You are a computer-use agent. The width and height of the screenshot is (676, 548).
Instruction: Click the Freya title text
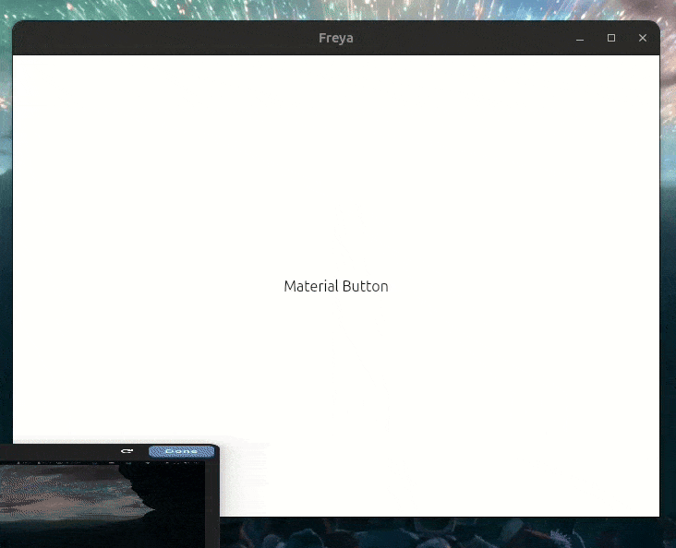(x=336, y=39)
